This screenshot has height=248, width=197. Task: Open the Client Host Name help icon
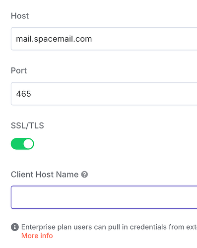[x=84, y=175]
